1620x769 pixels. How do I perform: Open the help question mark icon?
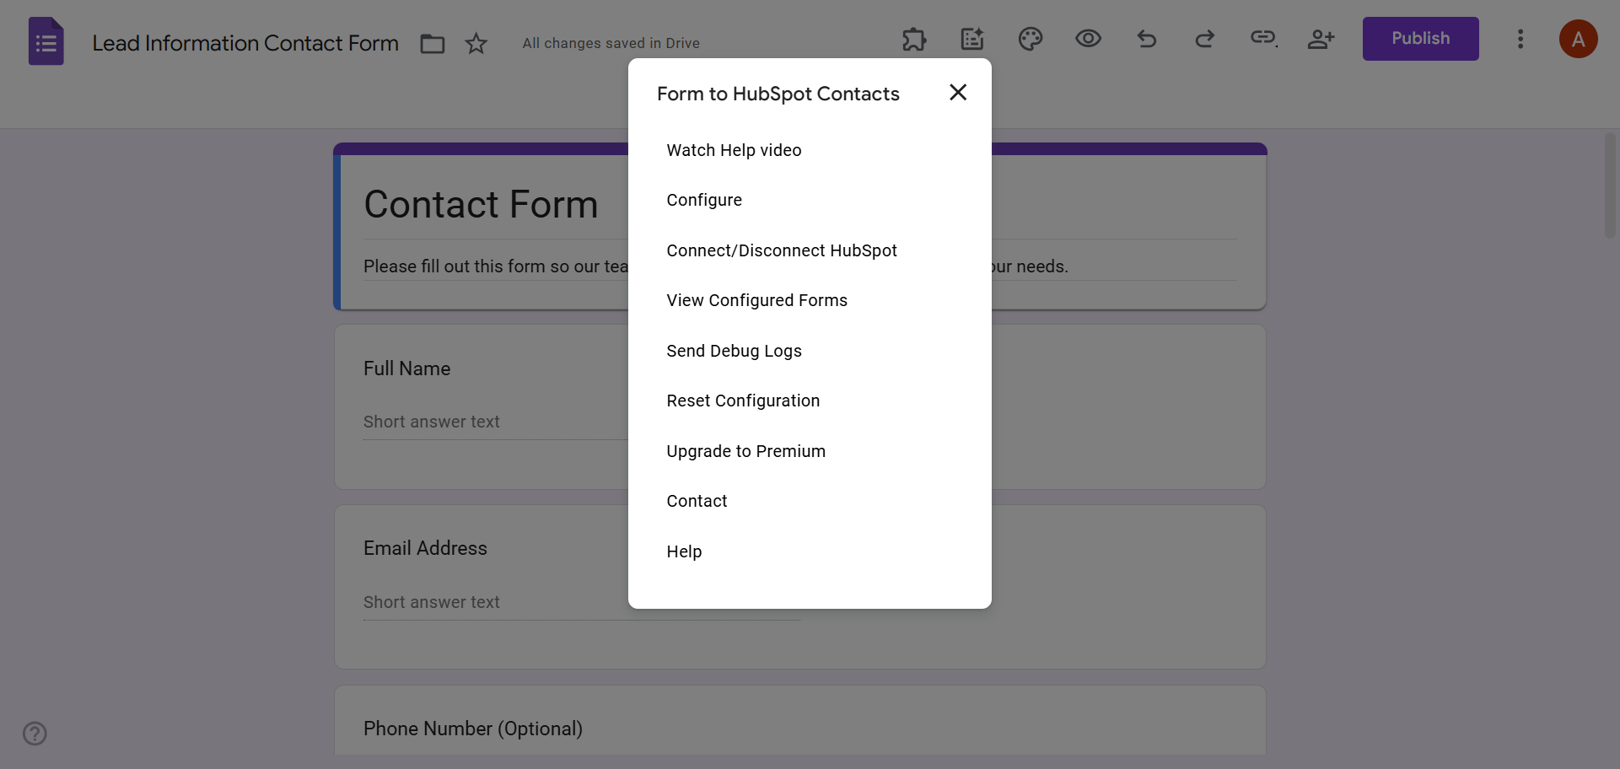click(35, 733)
